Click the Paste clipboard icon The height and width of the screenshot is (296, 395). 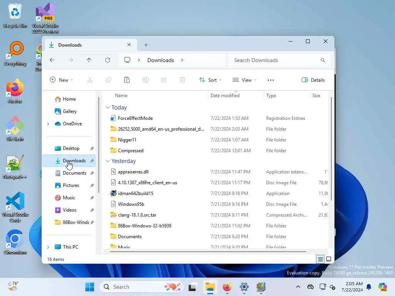click(127, 80)
